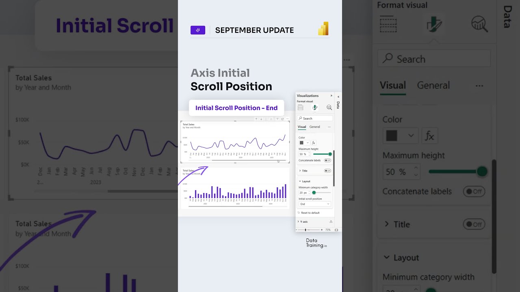Open more options ellipsis on line chart header
The width and height of the screenshot is (520, 292).
(287, 119)
